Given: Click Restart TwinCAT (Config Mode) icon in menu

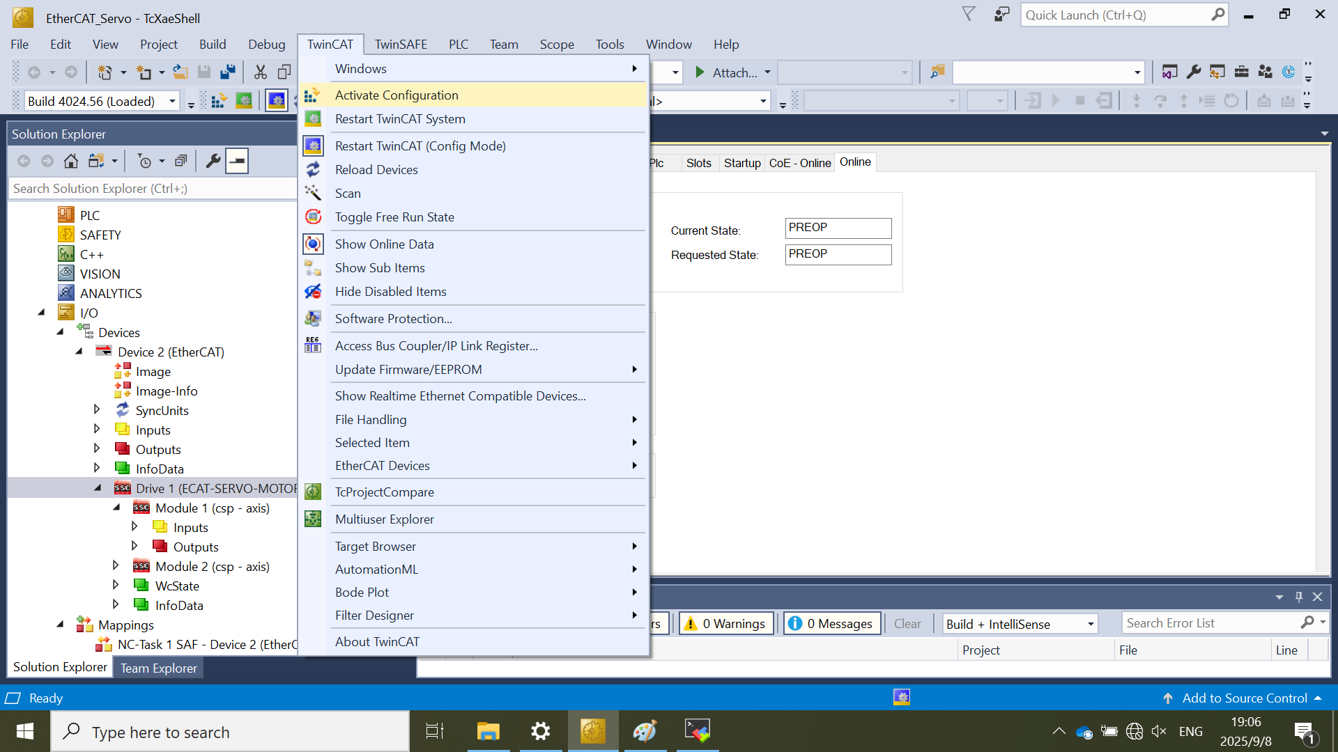Looking at the screenshot, I should [x=313, y=146].
